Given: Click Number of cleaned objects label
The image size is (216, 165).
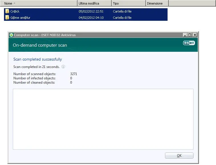Looking at the screenshot, I should (x=34, y=82).
